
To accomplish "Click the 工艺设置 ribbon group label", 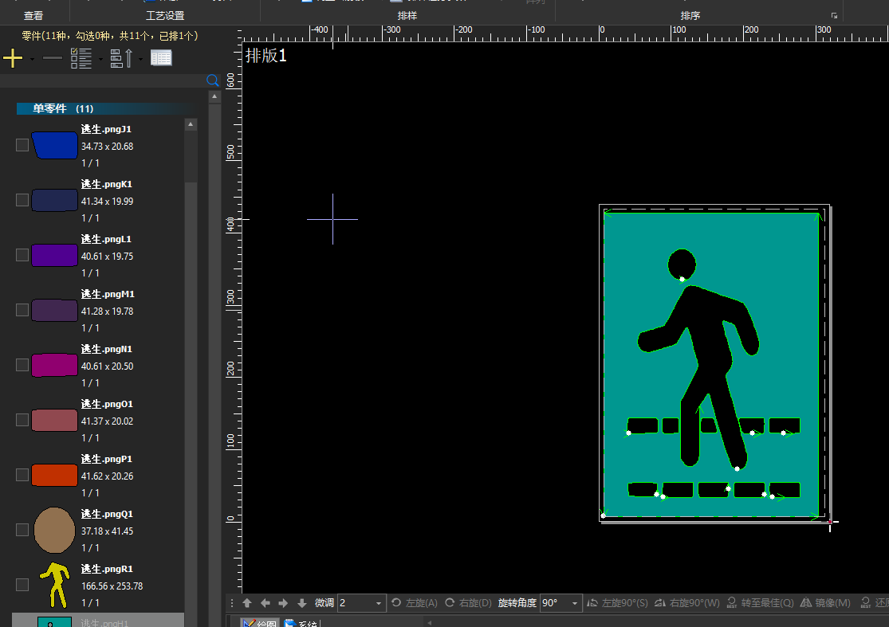I will click(x=165, y=16).
